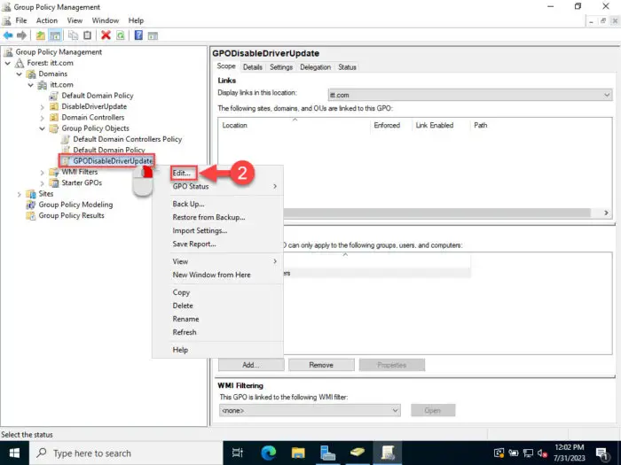Switch to the Details tab
Viewport: 621px width, 465px height.
point(253,67)
